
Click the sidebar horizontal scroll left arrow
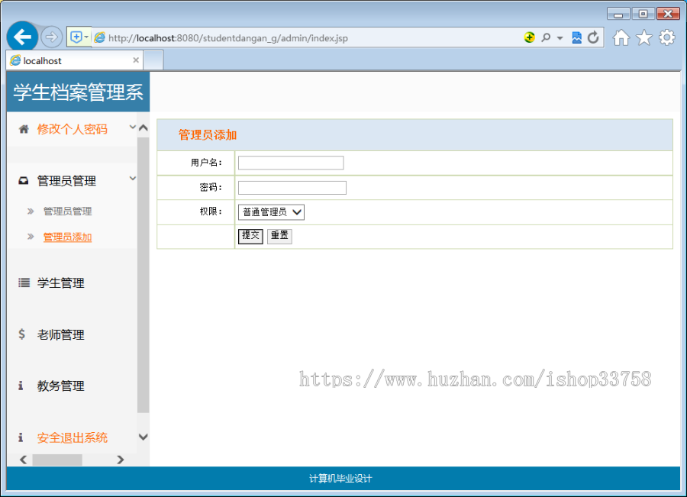click(x=23, y=460)
